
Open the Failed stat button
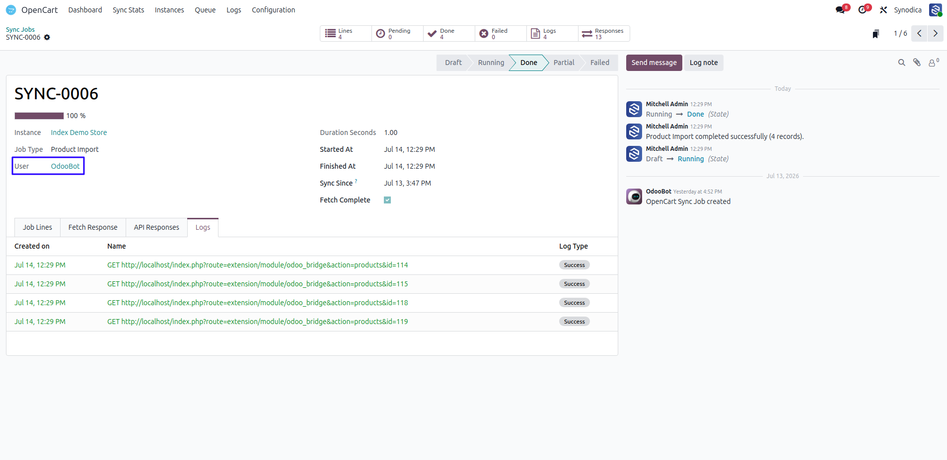click(x=501, y=34)
